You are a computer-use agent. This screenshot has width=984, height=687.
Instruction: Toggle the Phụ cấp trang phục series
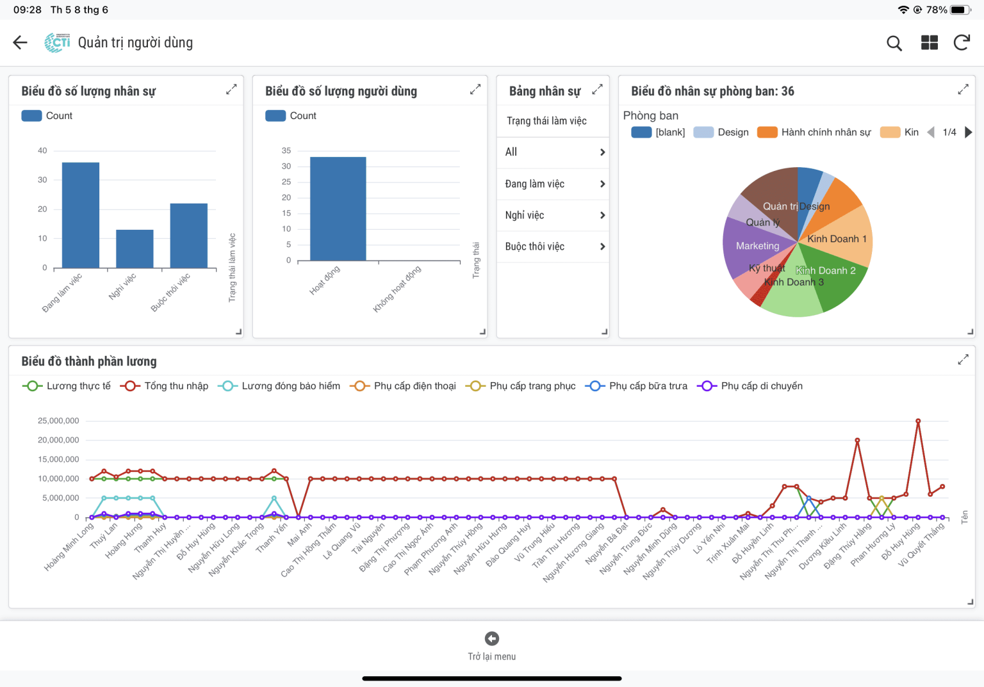520,386
